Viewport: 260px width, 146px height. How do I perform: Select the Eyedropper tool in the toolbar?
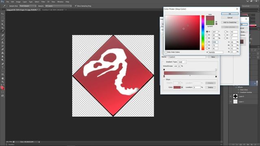(x=2, y=32)
